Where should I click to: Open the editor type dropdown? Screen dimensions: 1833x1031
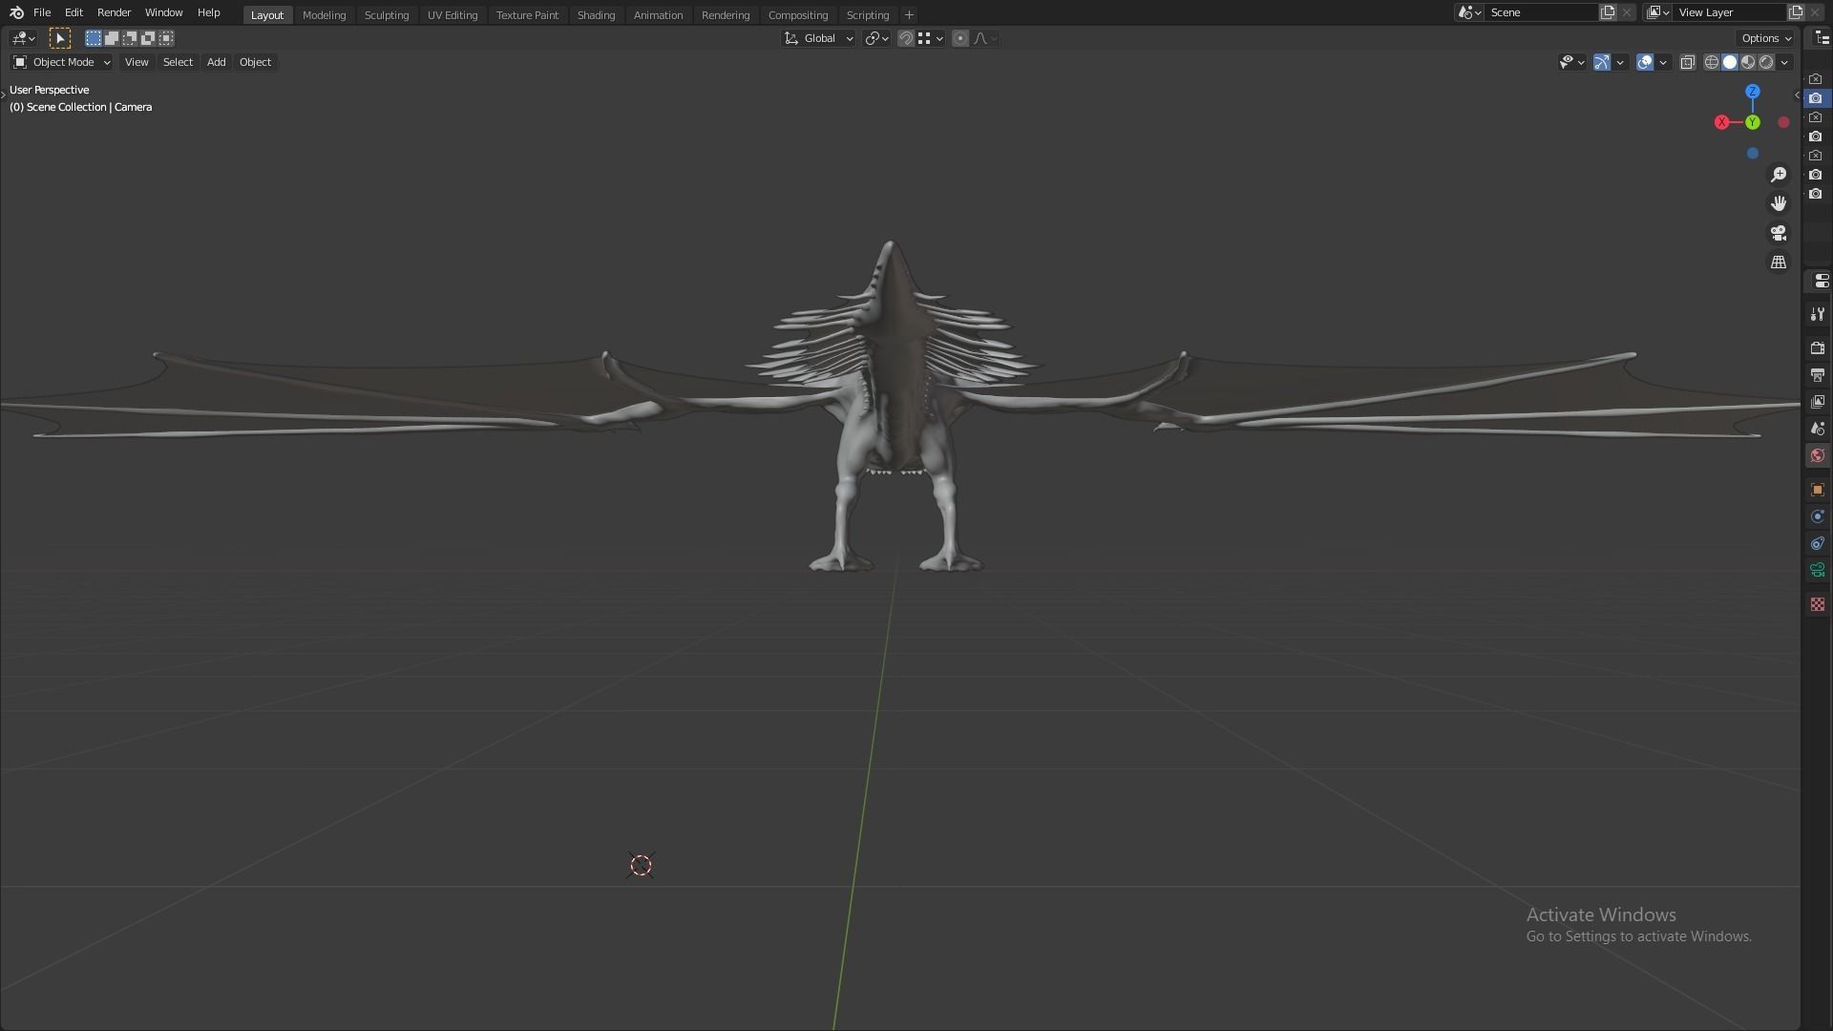tap(23, 38)
